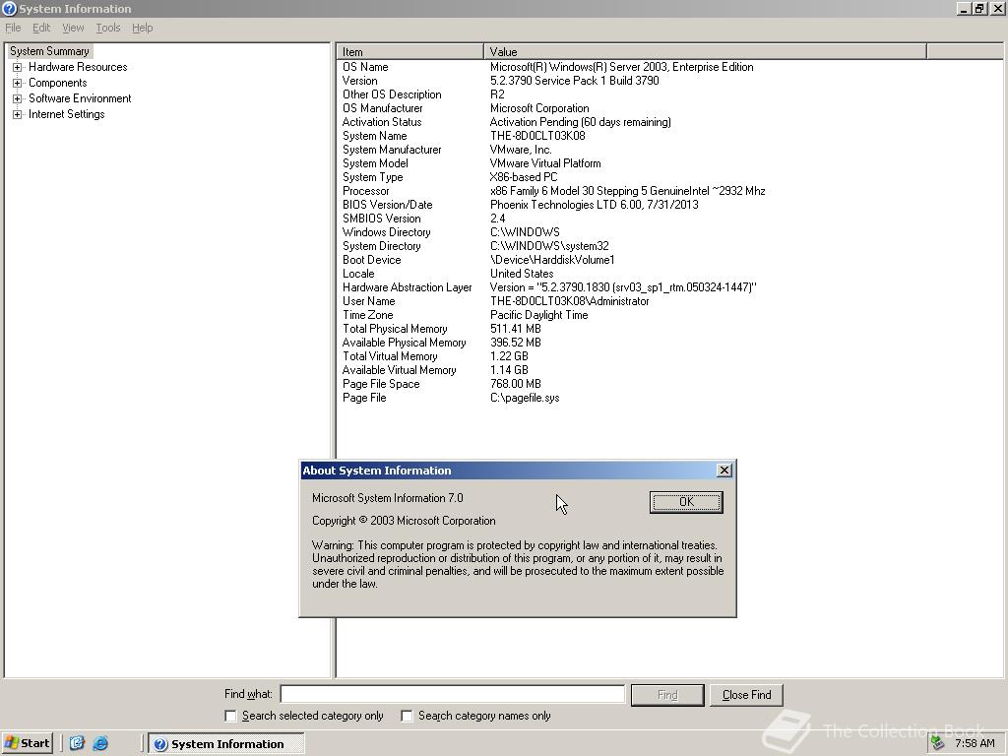Click the C:\pagefile.sys value

525,399
